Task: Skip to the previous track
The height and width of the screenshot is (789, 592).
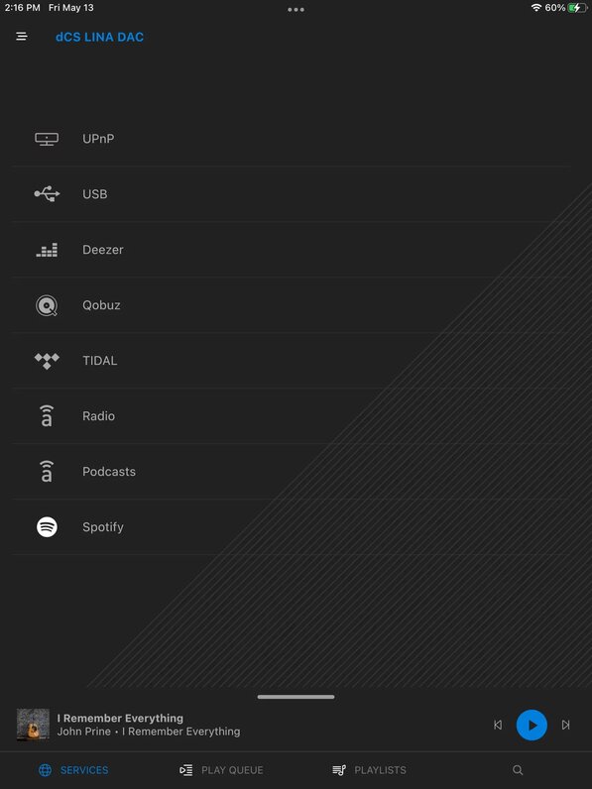Action: pos(498,726)
